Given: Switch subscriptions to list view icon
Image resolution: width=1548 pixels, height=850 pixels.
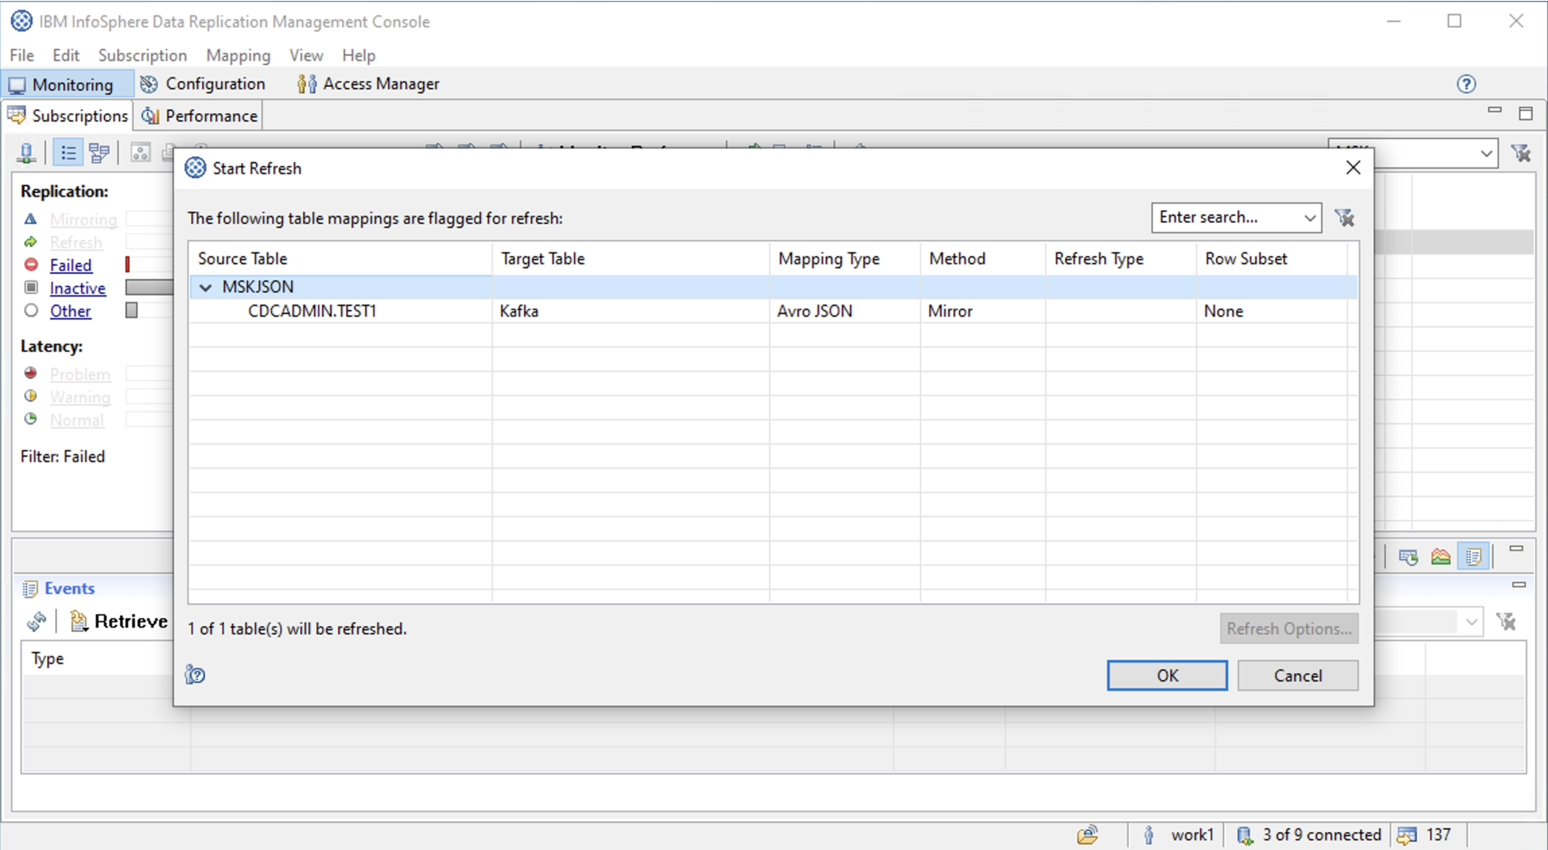Looking at the screenshot, I should [x=68, y=152].
